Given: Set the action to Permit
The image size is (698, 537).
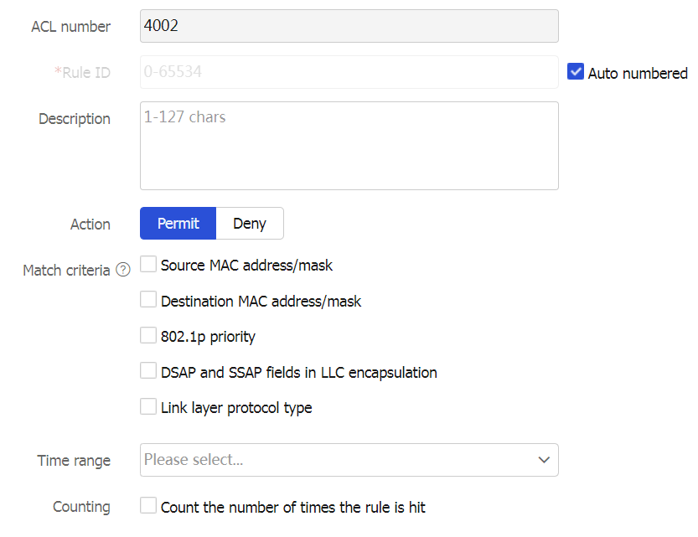Looking at the screenshot, I should click(x=178, y=224).
